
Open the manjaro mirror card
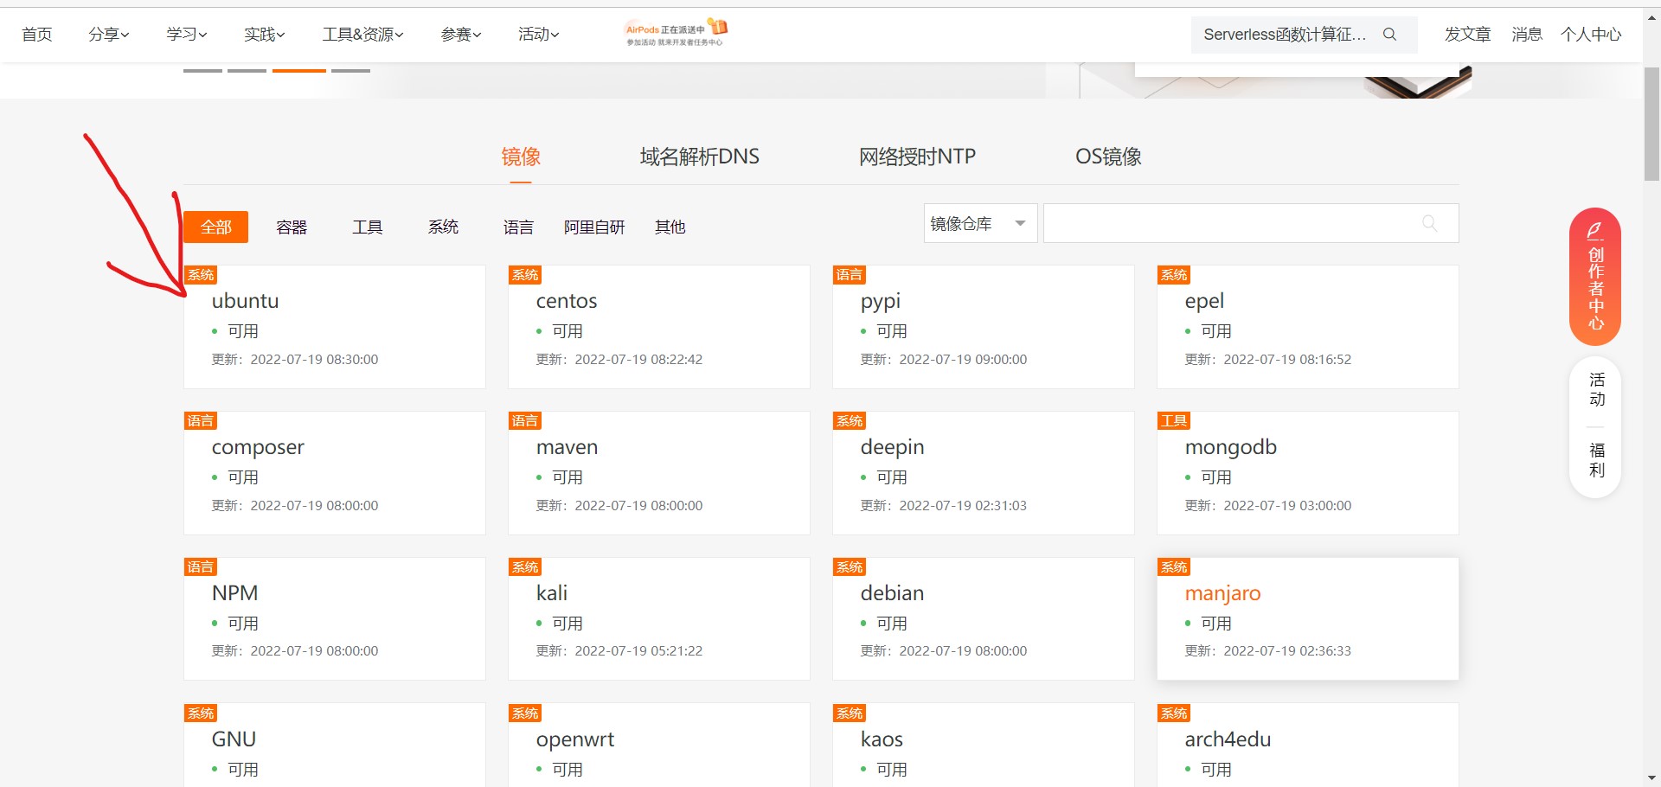1308,619
